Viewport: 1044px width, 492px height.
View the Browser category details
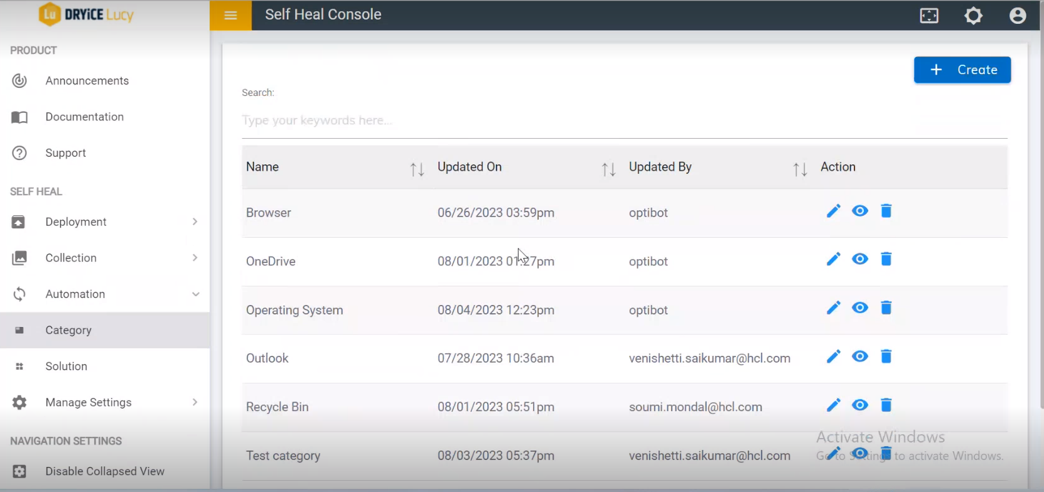pyautogui.click(x=860, y=211)
